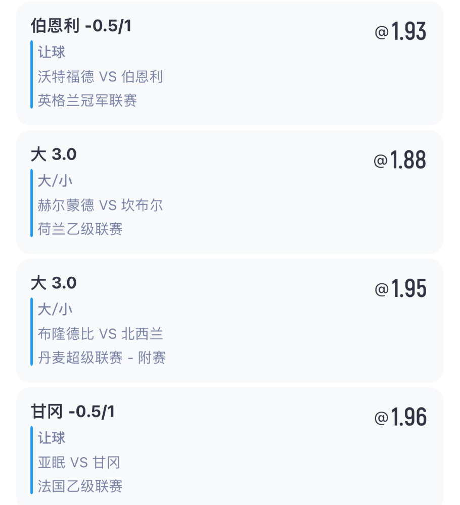Open the 亚眠 VS 甘冈 match
The height and width of the screenshot is (505, 460).
tap(79, 463)
